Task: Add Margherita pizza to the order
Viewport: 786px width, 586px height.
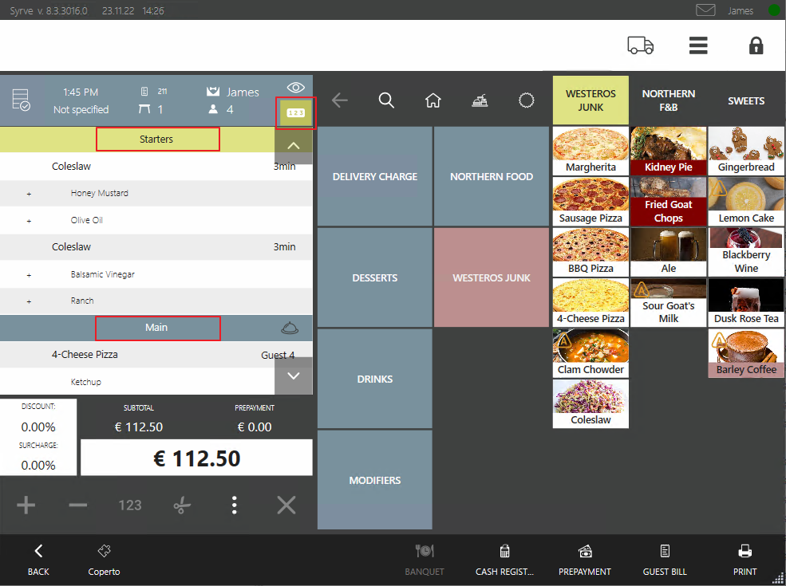Action: pyautogui.click(x=590, y=150)
